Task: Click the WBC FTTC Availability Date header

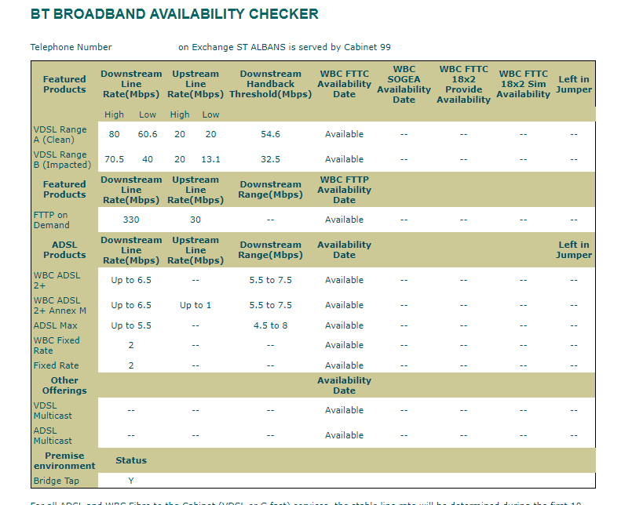Action: click(x=344, y=84)
